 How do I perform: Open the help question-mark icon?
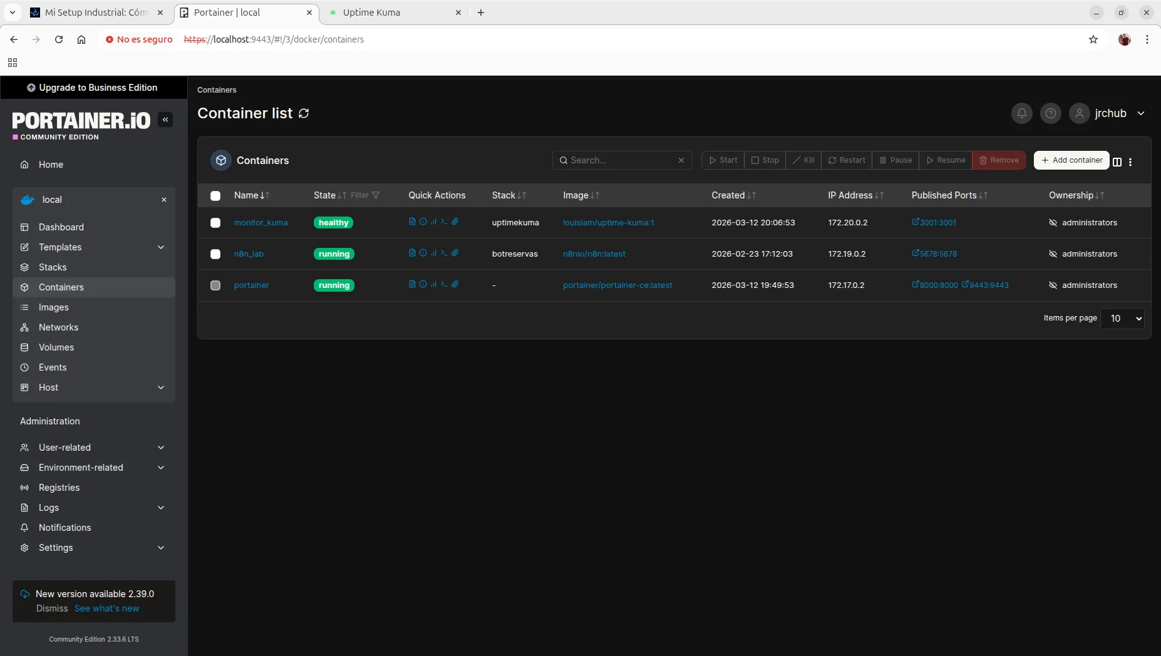pos(1051,113)
